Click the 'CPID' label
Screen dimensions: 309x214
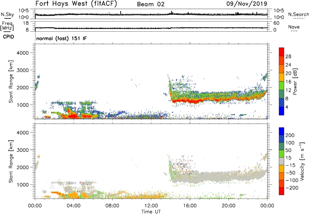click(8, 37)
